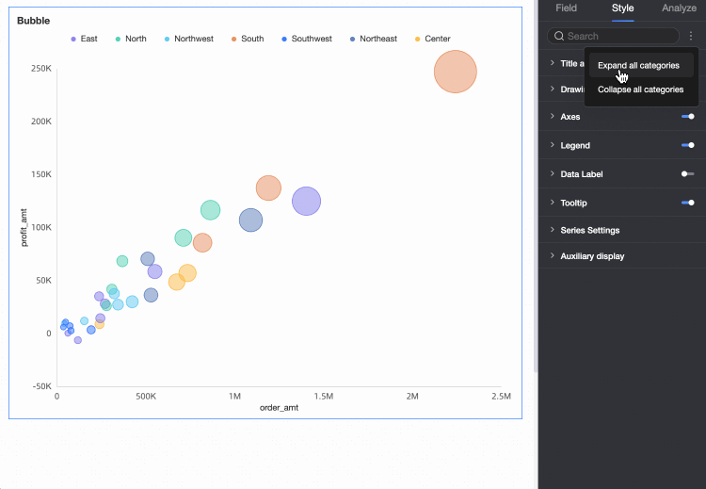Expand the Tooltip section
The height and width of the screenshot is (489, 706).
(x=552, y=203)
